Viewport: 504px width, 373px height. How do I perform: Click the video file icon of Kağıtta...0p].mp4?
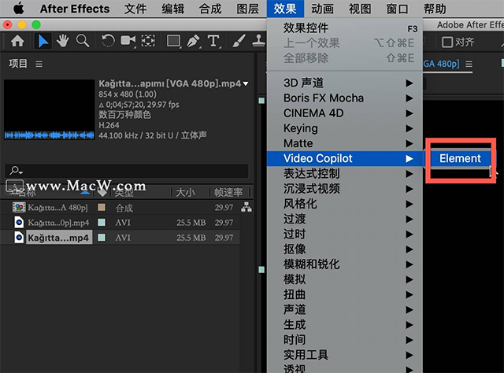[19, 223]
